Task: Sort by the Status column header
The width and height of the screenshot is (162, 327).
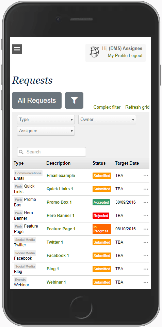Action: [x=99, y=163]
